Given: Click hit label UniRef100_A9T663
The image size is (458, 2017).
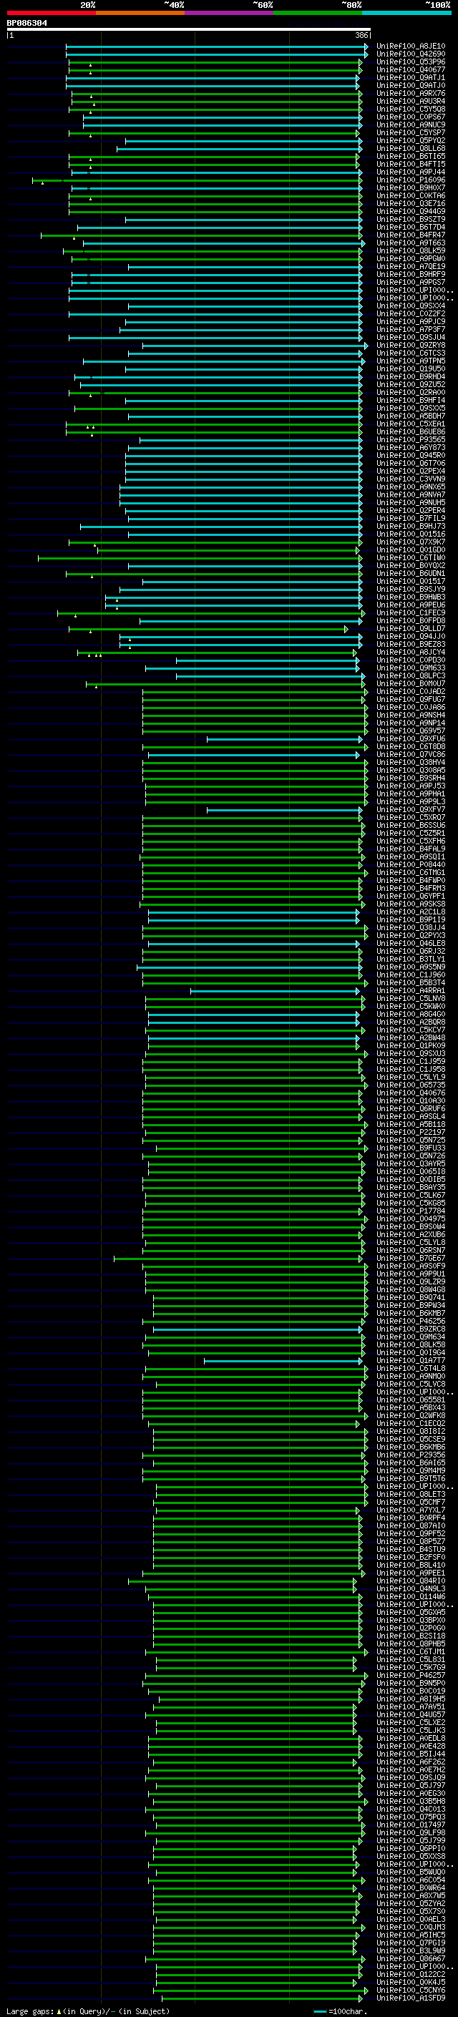Looking at the screenshot, I should point(411,243).
